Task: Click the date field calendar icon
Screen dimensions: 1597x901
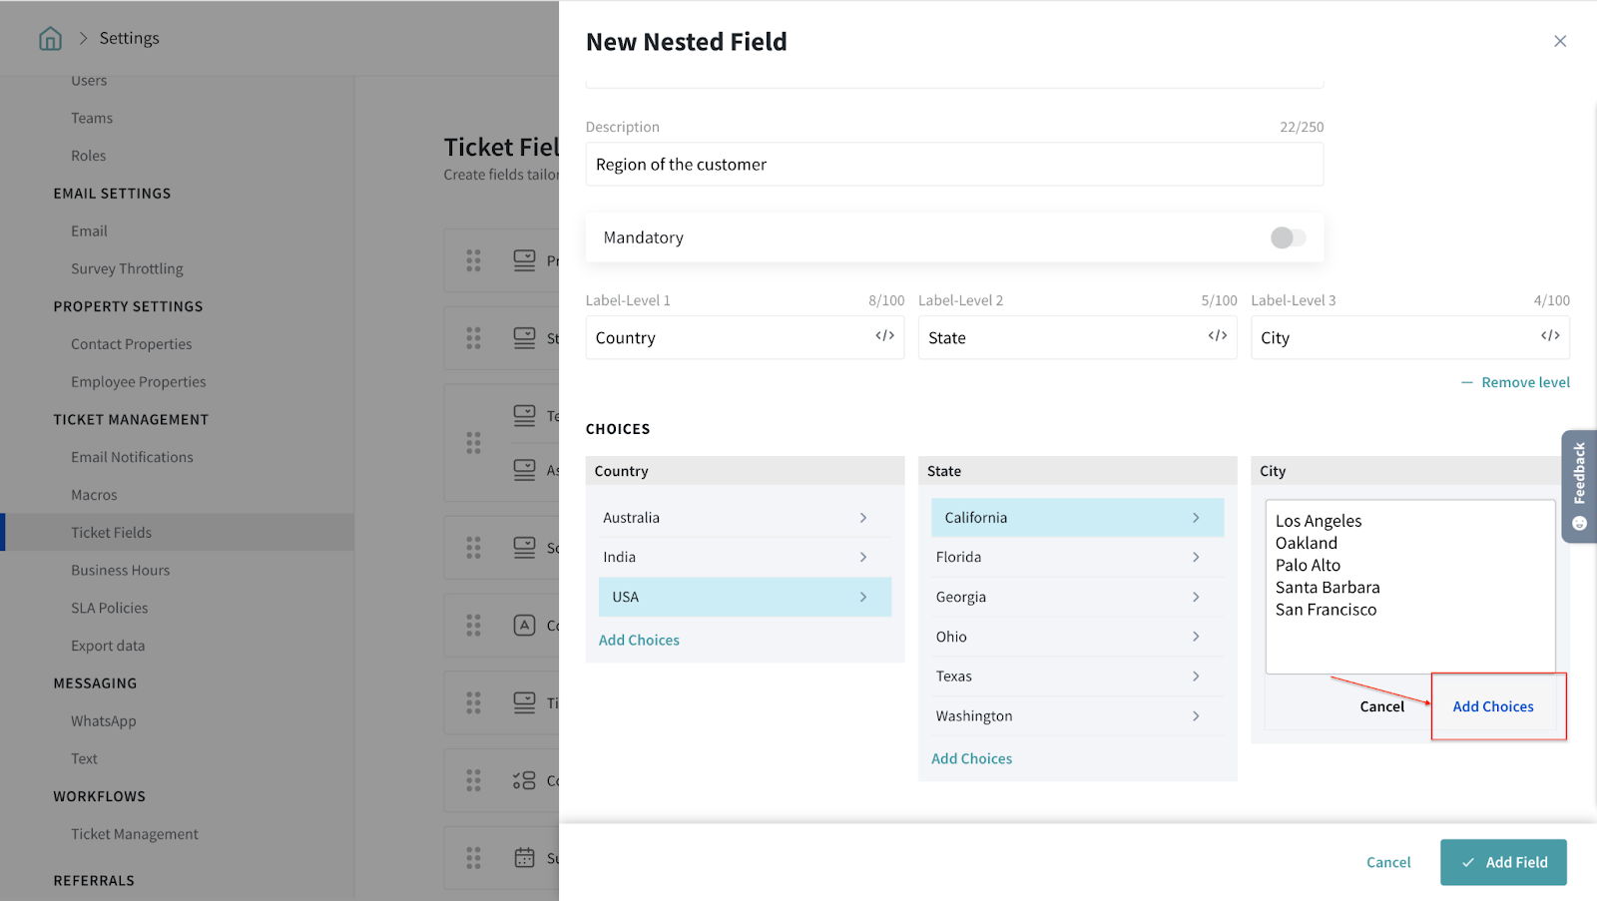Action: pos(524,857)
